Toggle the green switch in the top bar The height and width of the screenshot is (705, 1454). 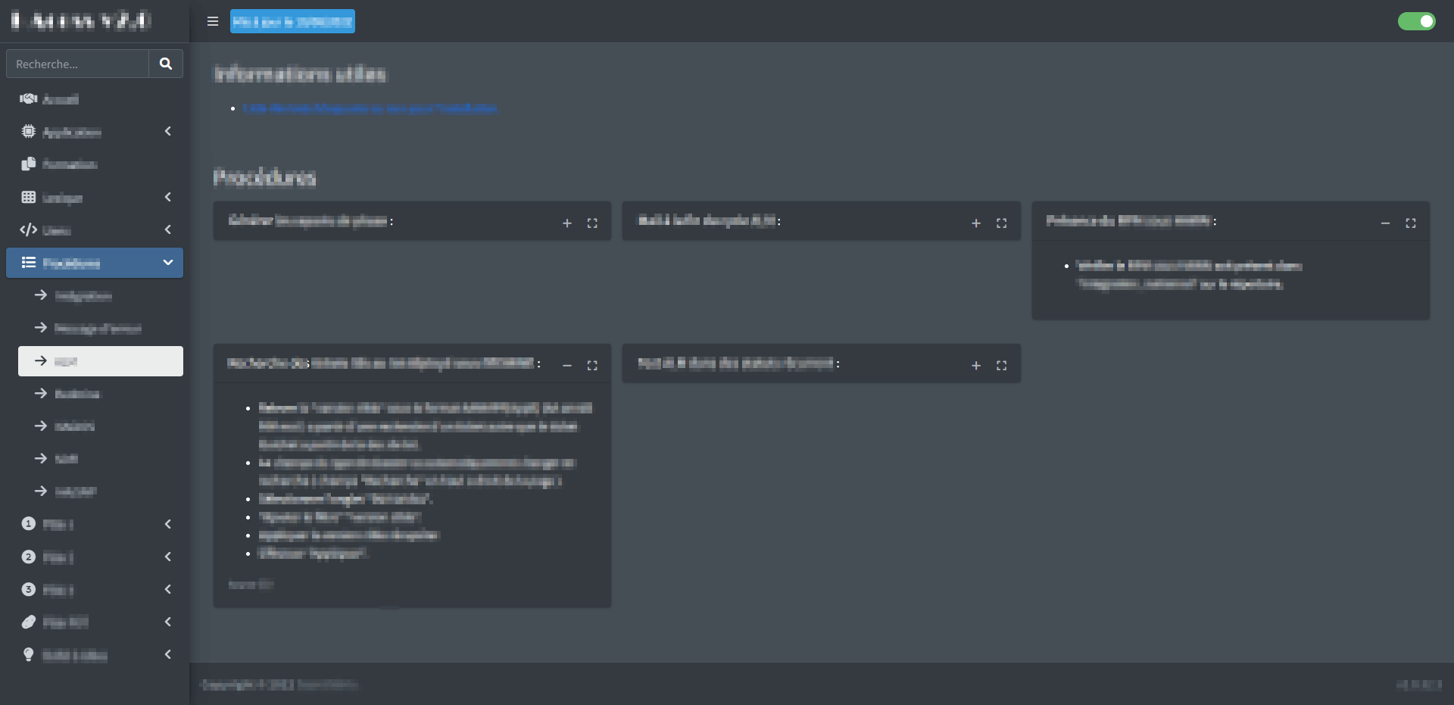1416,21
